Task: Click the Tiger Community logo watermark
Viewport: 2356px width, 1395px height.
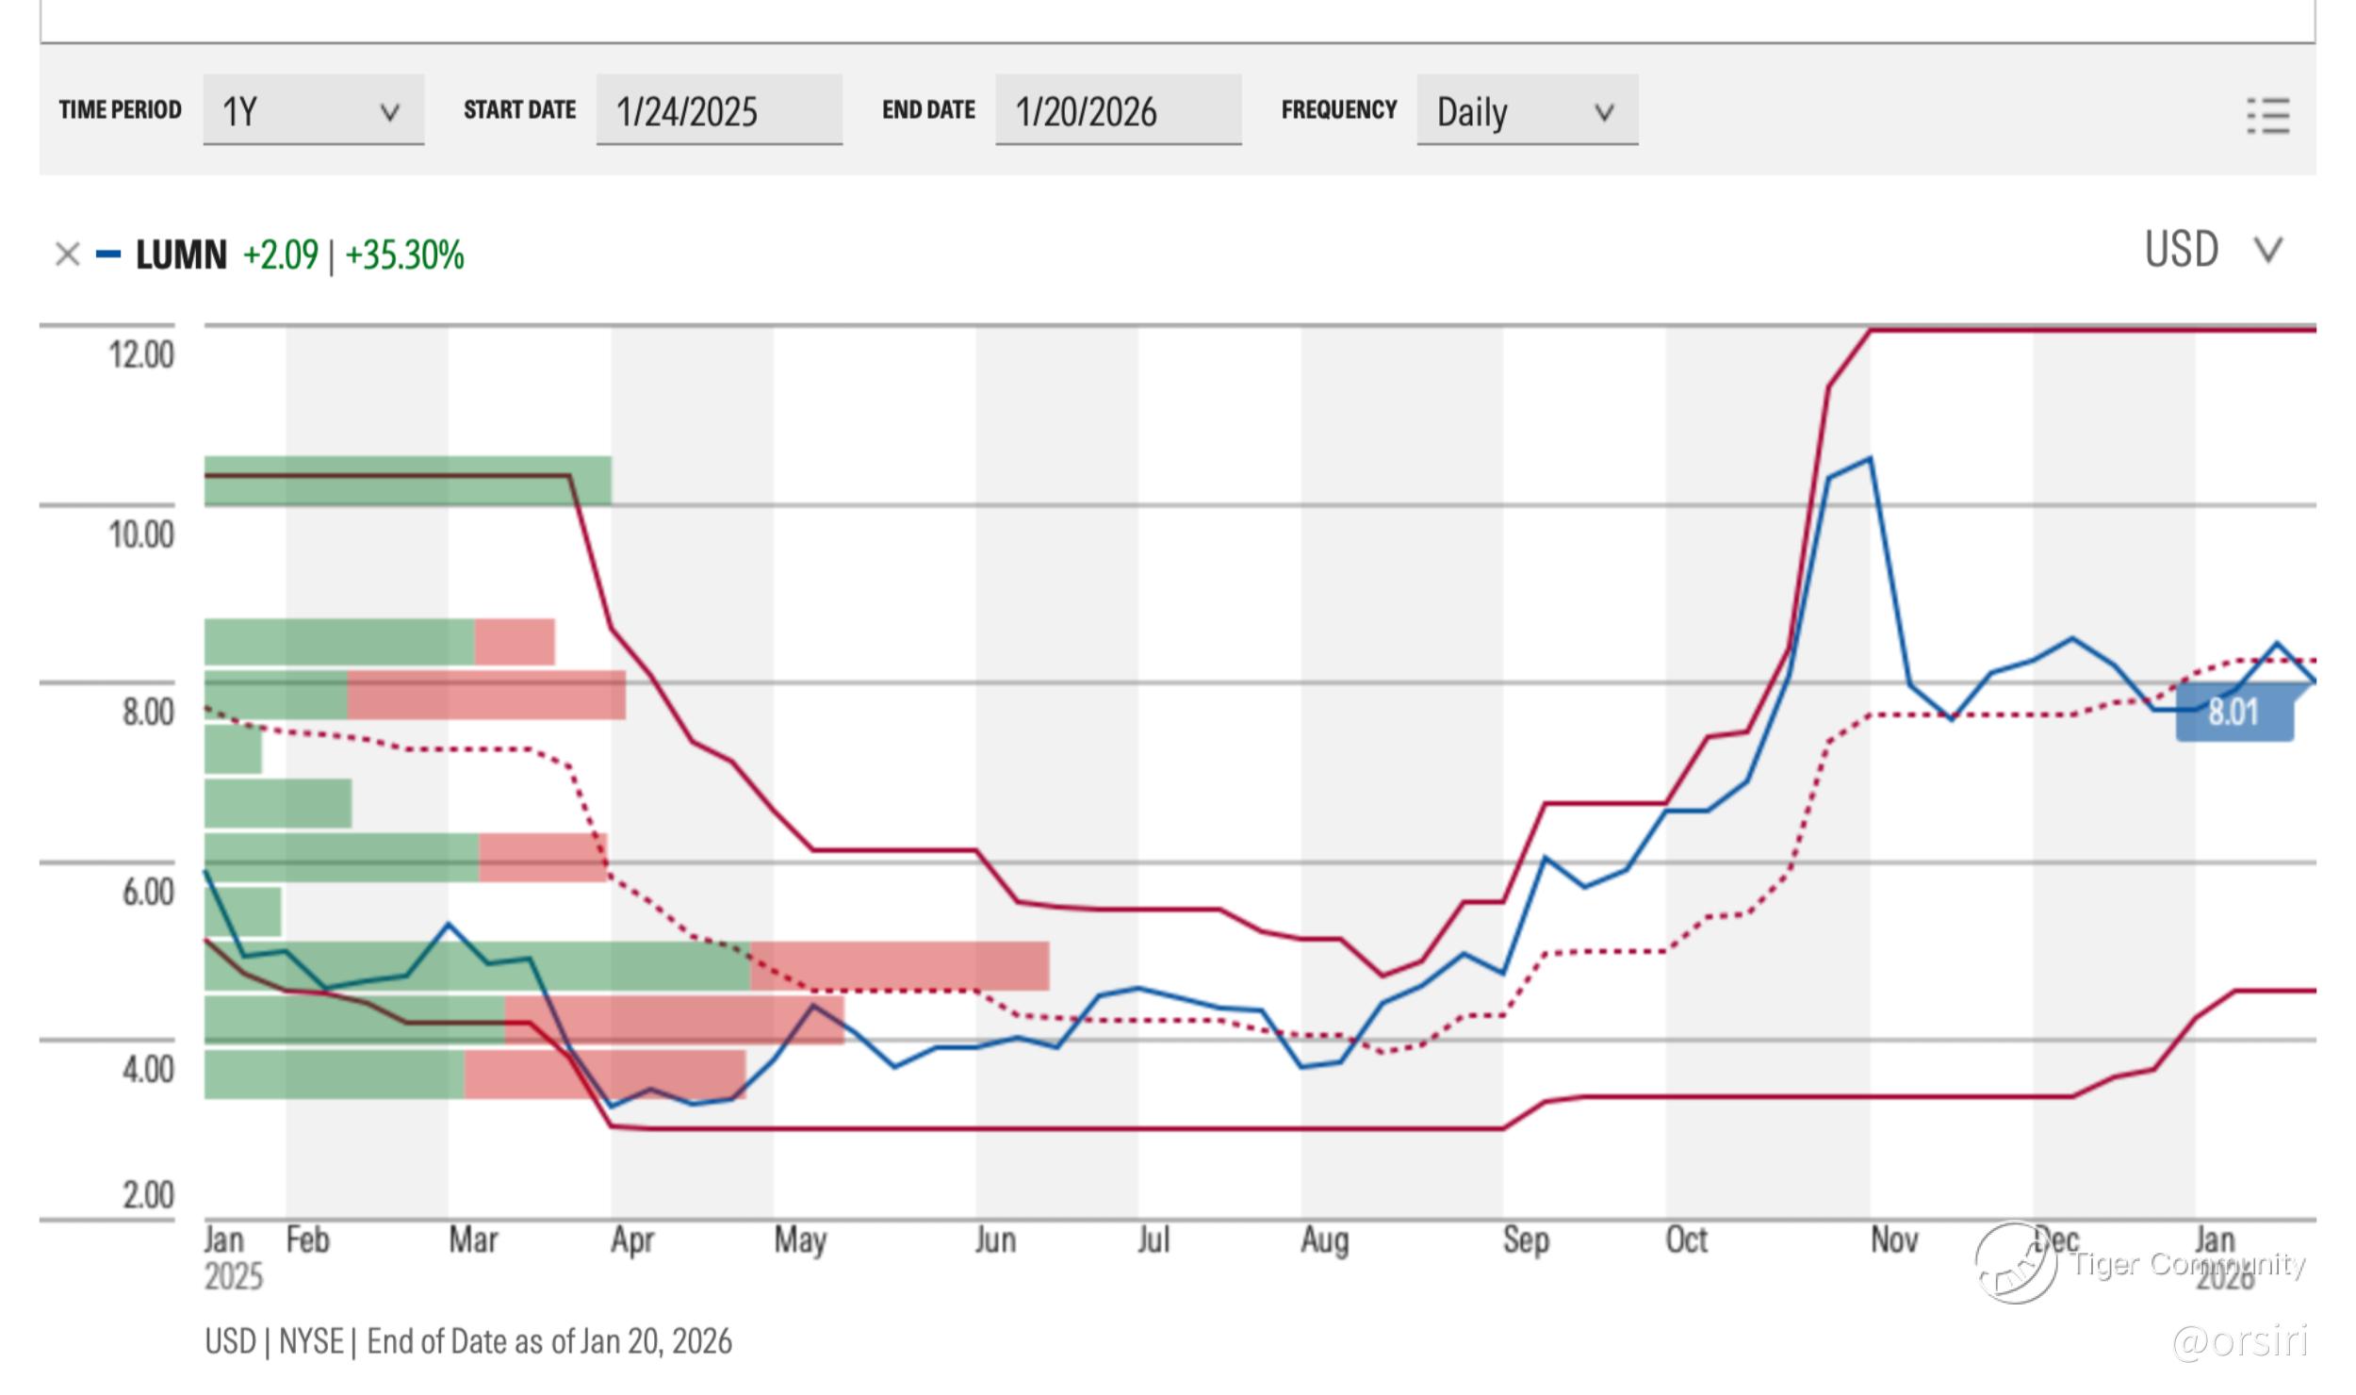Action: pyautogui.click(x=2017, y=1263)
